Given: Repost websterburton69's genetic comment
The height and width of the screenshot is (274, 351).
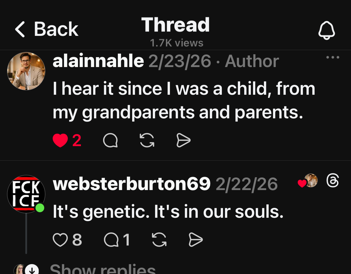Looking at the screenshot, I should pos(159,240).
